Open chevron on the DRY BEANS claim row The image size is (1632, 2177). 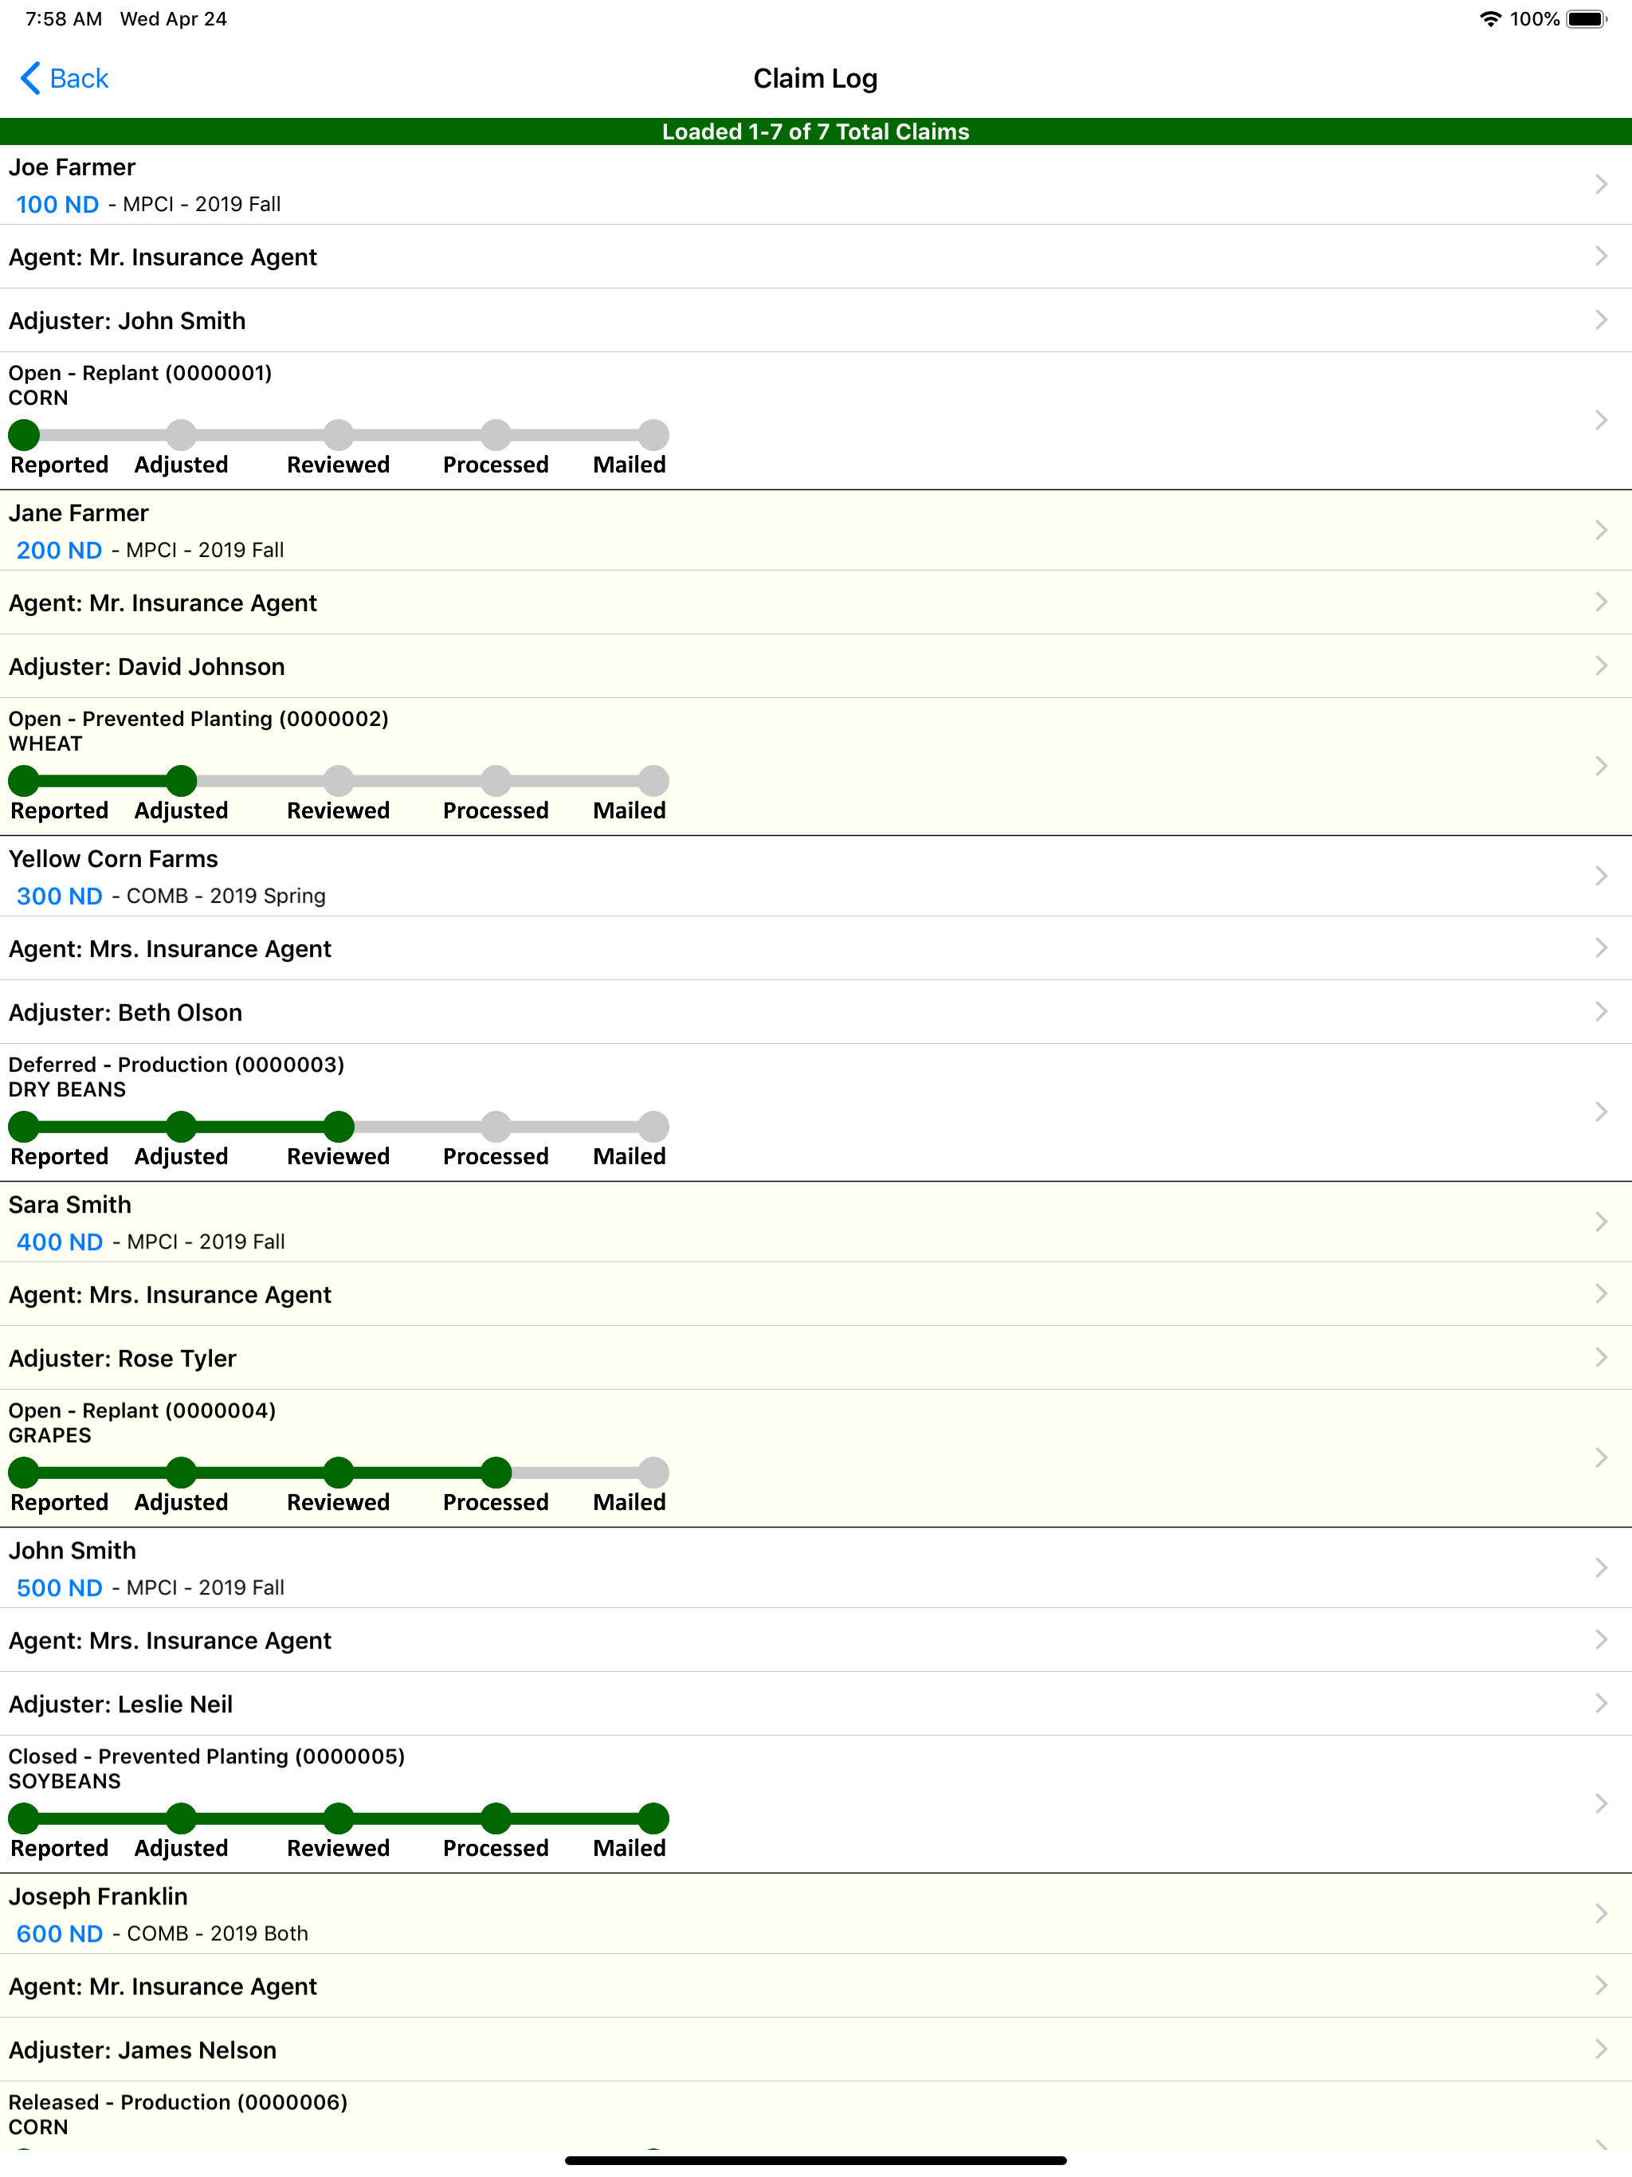(x=1600, y=1111)
